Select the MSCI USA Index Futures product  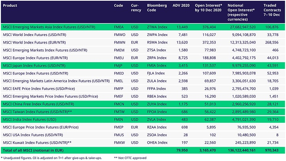(35, 134)
